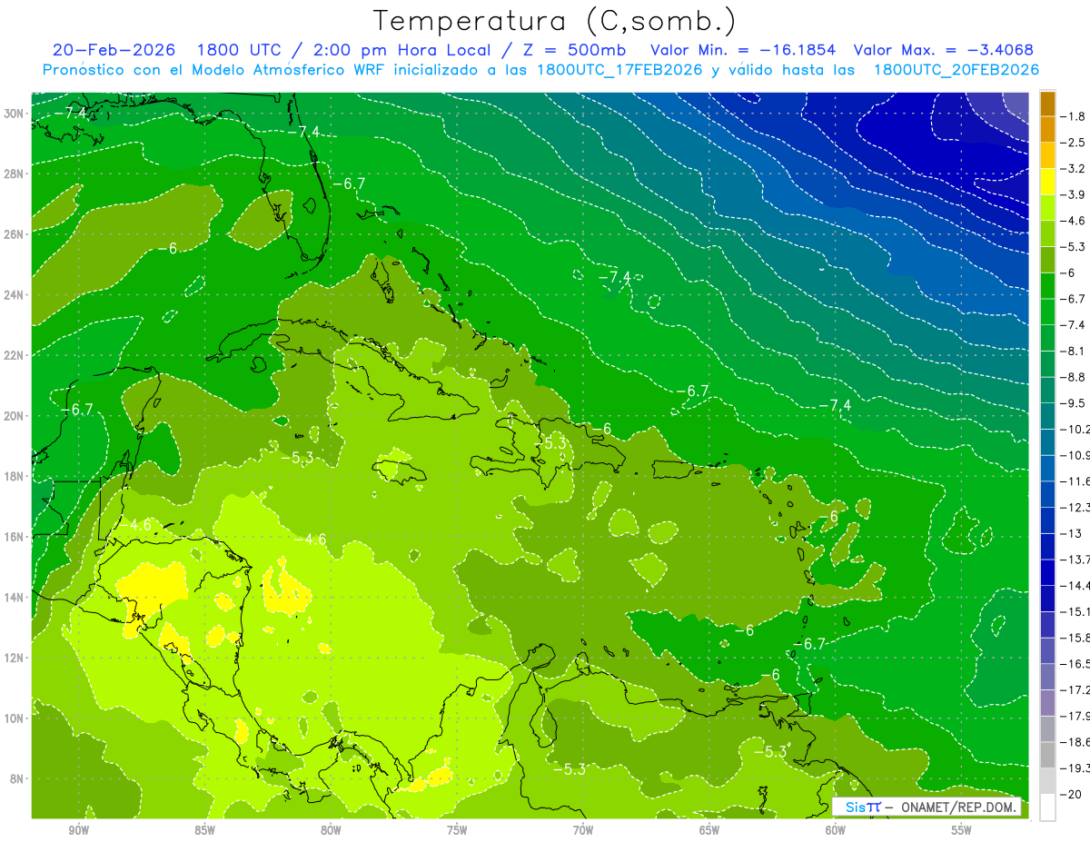Click the "12N" latitude axis label

14,658
